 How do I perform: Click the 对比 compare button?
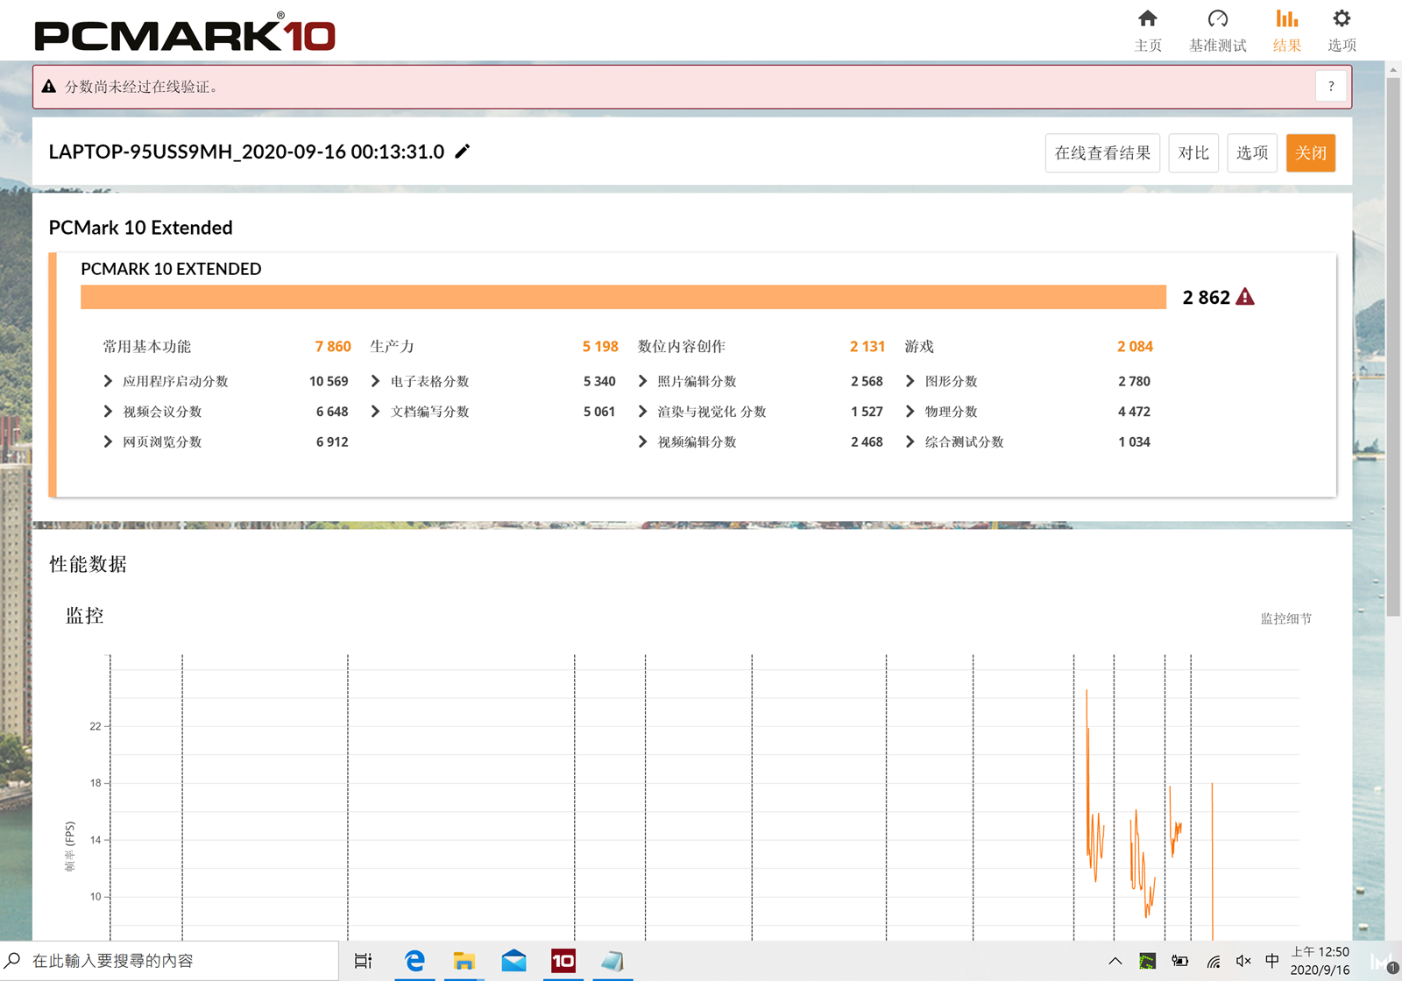point(1193,153)
